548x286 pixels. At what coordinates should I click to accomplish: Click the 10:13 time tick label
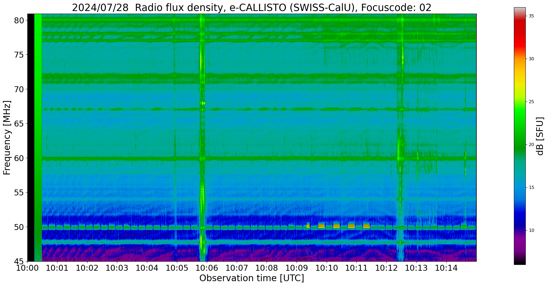416,268
